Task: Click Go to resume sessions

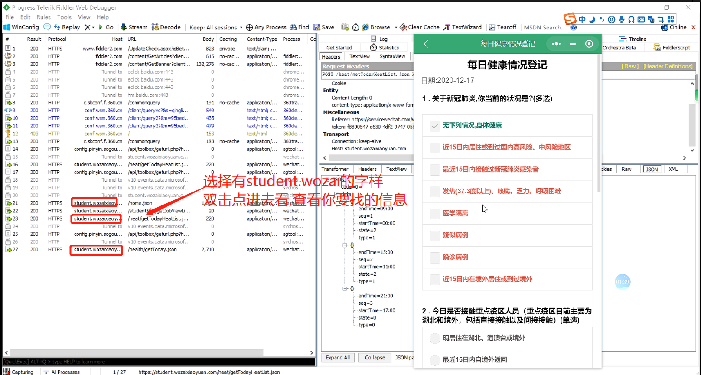Action: 106,27
